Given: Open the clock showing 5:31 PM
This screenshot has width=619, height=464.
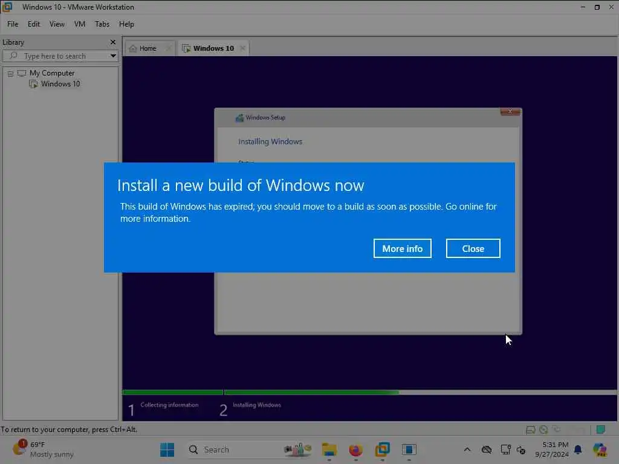Looking at the screenshot, I should pos(552,449).
